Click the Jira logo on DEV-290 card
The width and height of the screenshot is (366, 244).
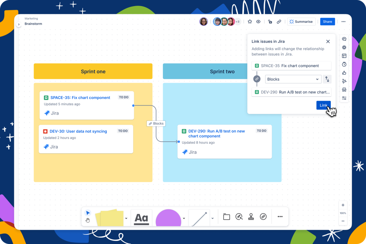(189, 152)
